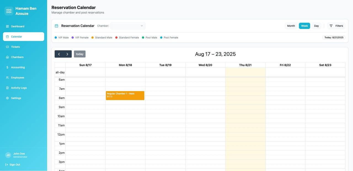353x171 pixels.
Task: Click the 2pm time label
Action: 62,153
